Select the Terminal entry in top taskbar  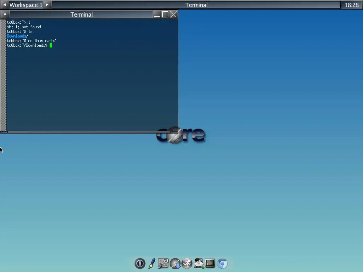click(196, 5)
